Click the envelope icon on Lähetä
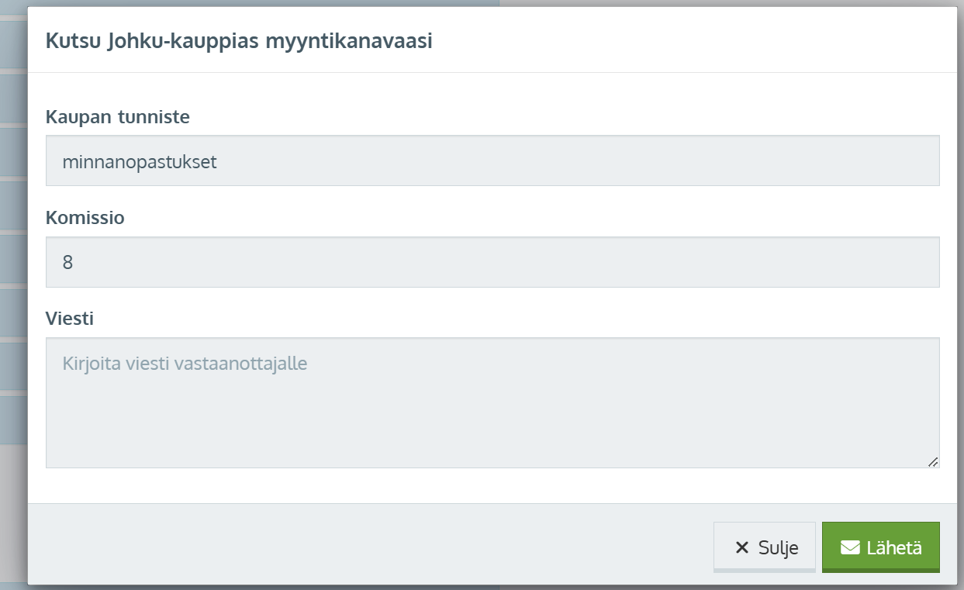The width and height of the screenshot is (964, 590). (850, 548)
